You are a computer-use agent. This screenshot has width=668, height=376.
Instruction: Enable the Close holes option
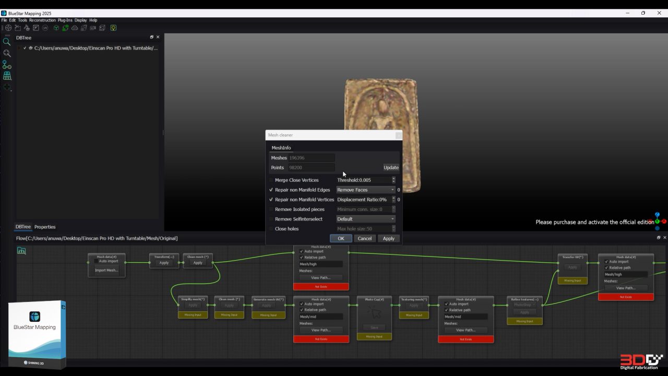[271, 229]
